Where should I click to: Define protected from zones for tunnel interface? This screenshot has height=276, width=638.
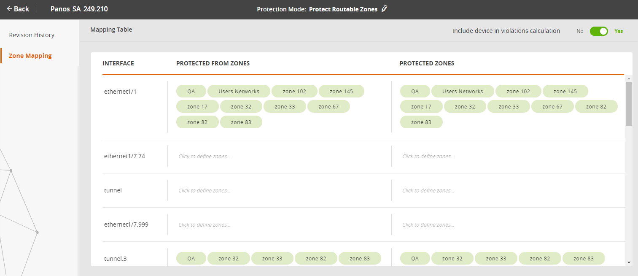tap(205, 191)
